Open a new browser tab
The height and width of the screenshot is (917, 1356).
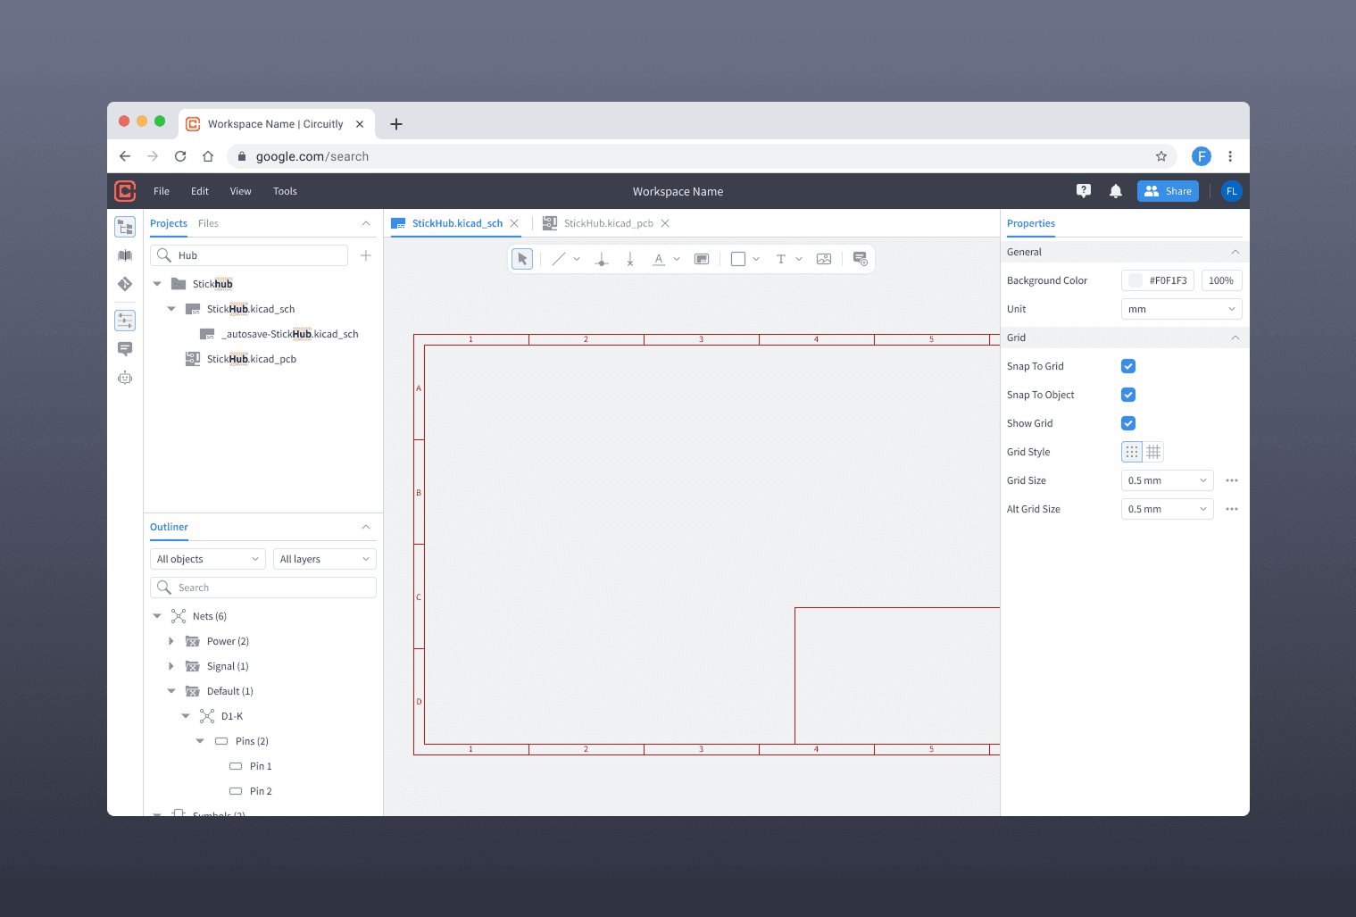396,124
